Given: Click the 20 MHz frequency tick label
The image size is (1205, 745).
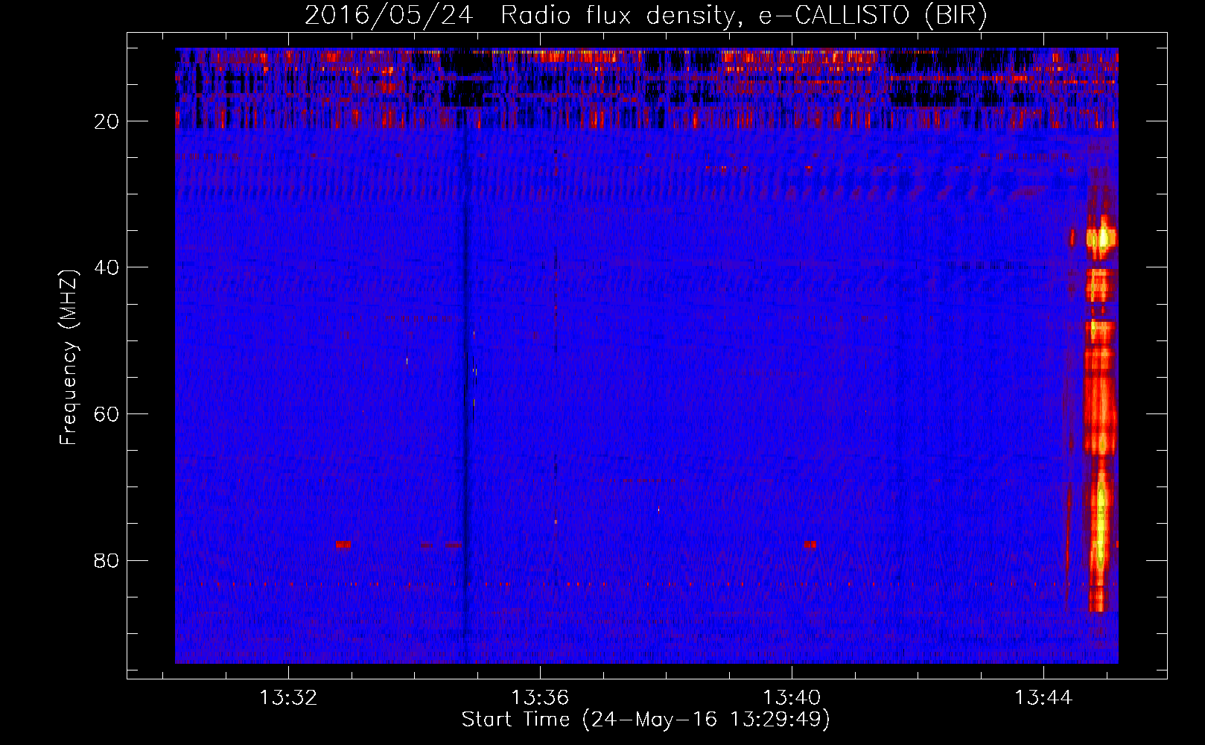Looking at the screenshot, I should click(x=107, y=121).
